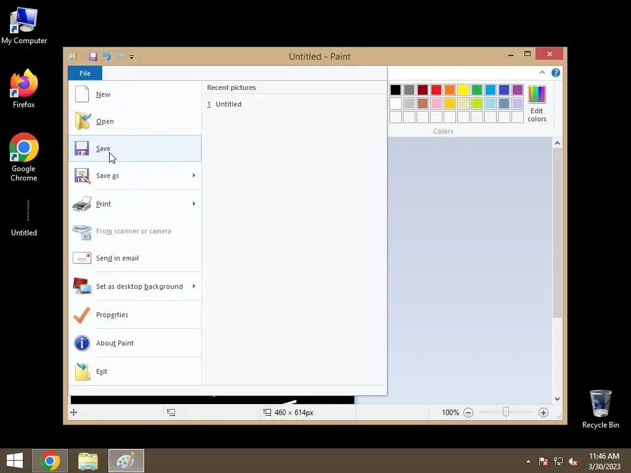This screenshot has height=473, width=631.
Task: Click the scroll down arrow of canvas
Action: click(557, 399)
